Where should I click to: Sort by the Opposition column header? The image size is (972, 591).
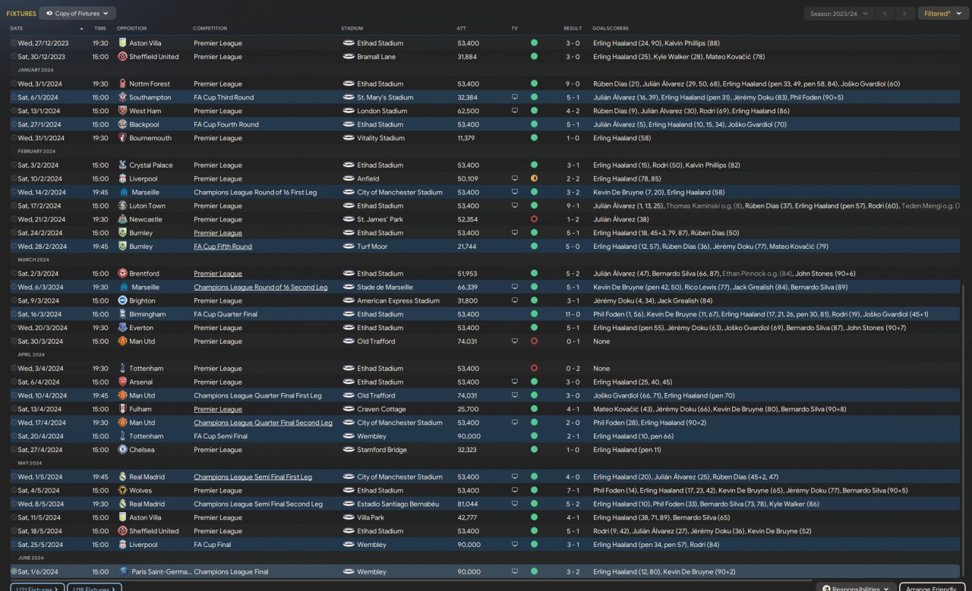pos(131,29)
